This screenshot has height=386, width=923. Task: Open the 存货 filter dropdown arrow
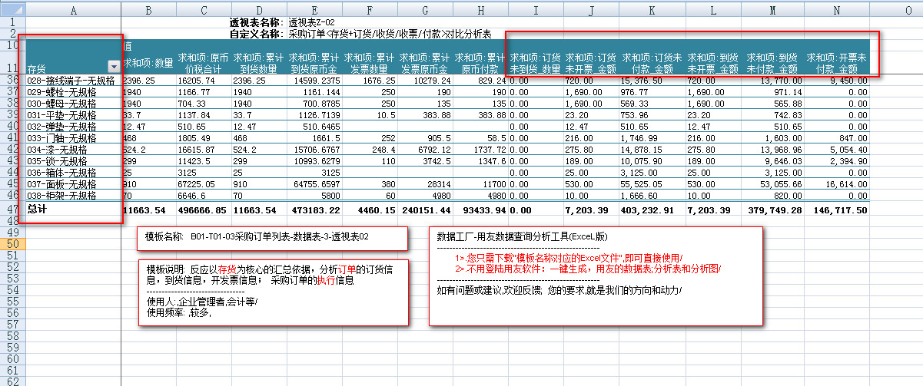(114, 68)
